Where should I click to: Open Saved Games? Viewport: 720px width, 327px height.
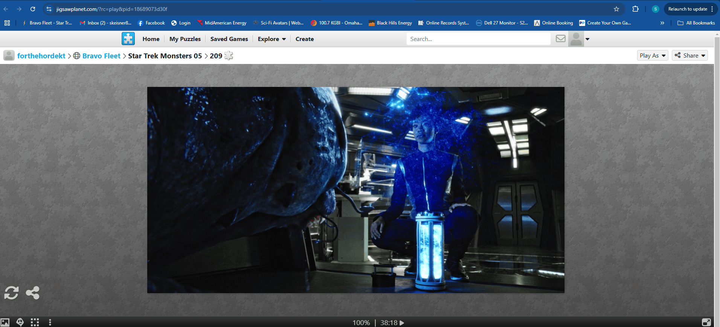pyautogui.click(x=229, y=39)
